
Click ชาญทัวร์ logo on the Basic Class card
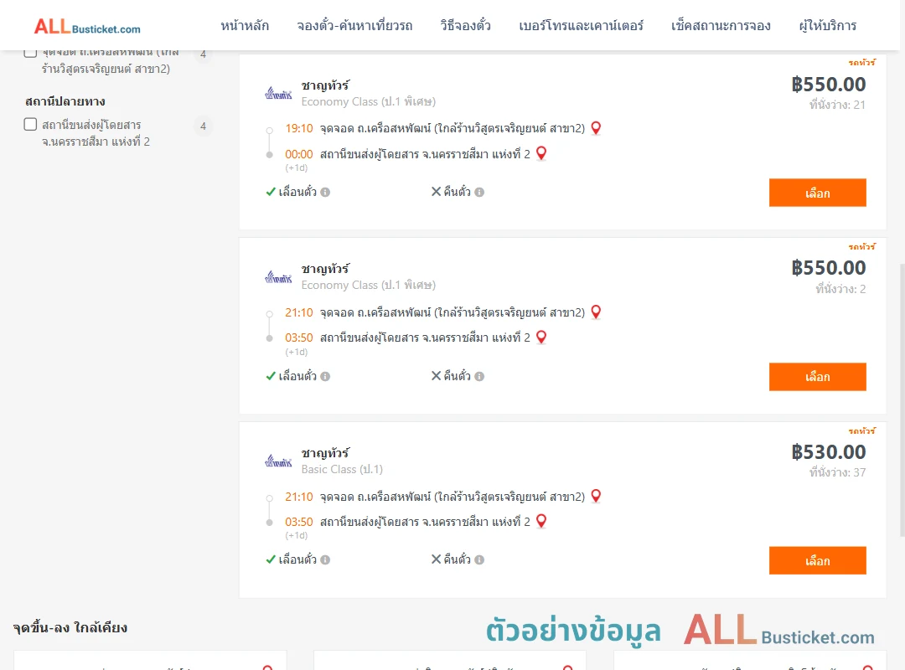click(x=278, y=461)
